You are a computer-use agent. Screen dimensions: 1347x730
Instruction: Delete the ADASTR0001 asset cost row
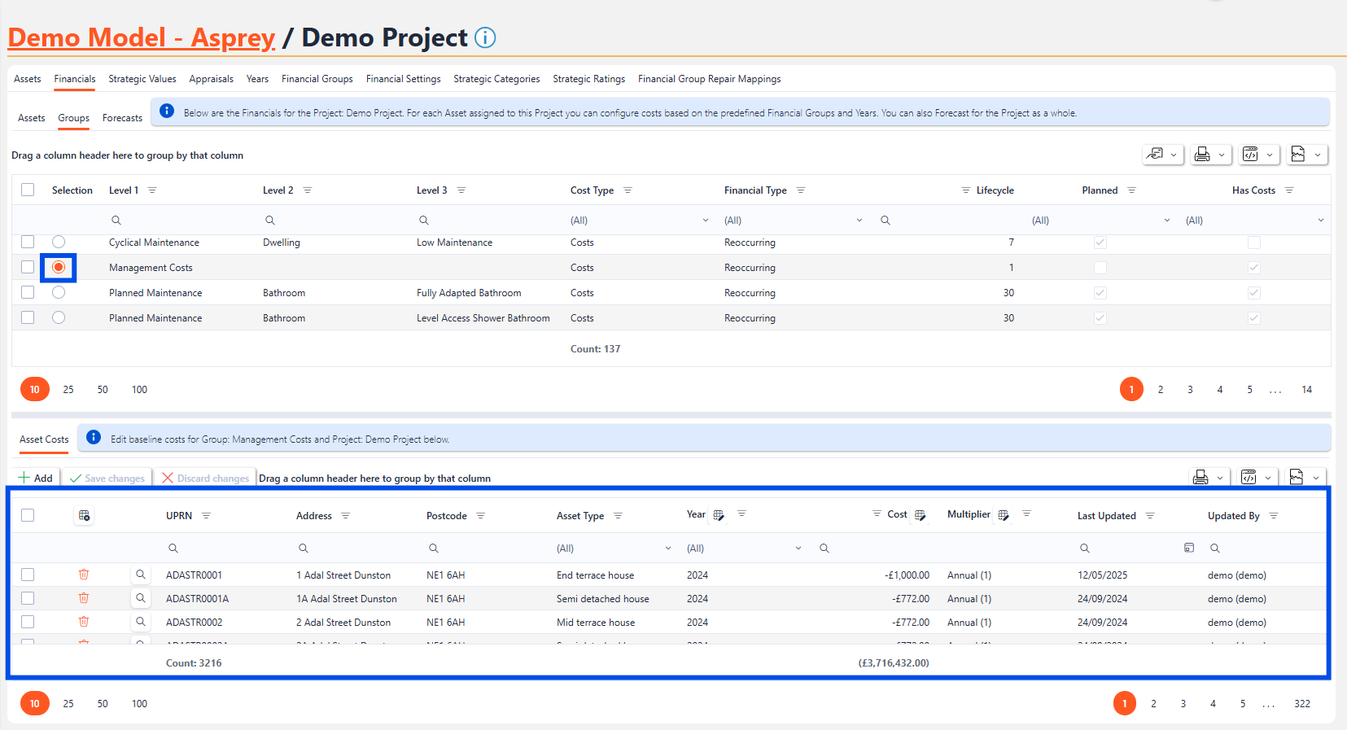click(x=84, y=575)
